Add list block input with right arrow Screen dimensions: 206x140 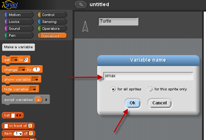click(x=20, y=115)
